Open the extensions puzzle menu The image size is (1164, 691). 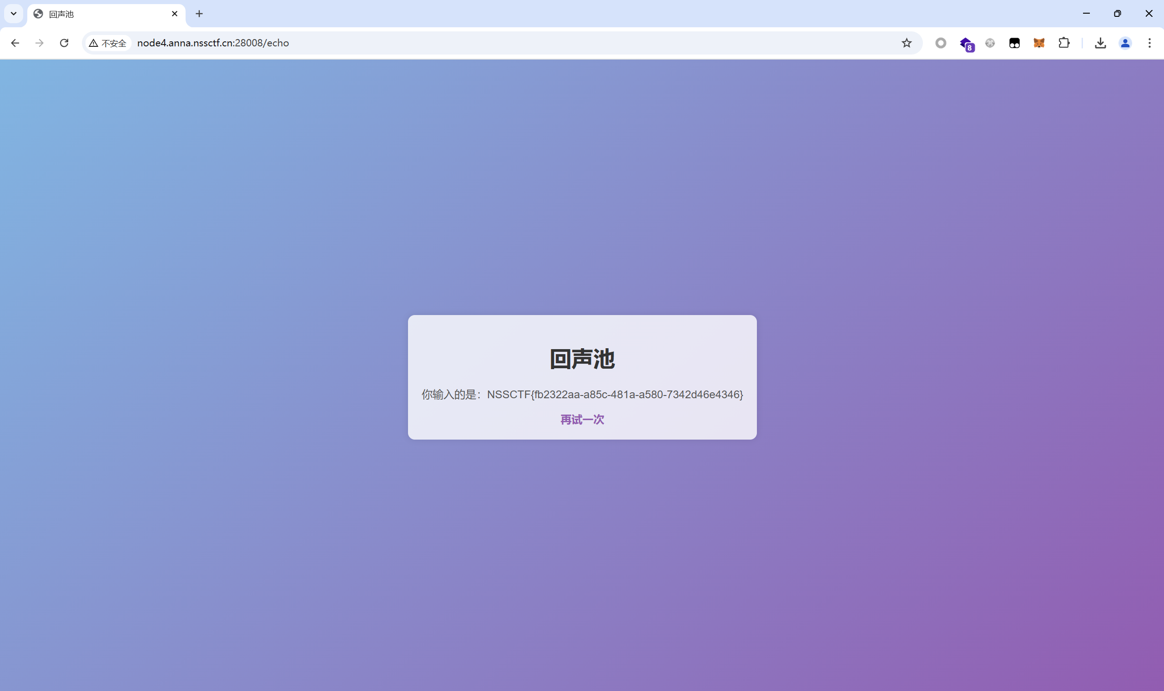1064,43
